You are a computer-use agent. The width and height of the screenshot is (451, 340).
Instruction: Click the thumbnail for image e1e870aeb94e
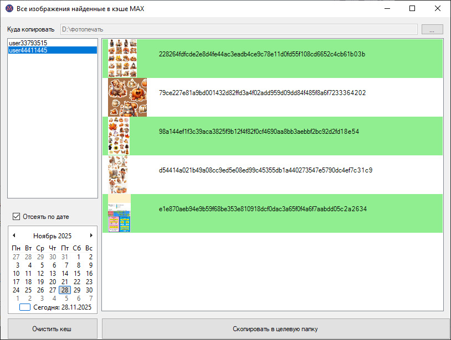119,213
